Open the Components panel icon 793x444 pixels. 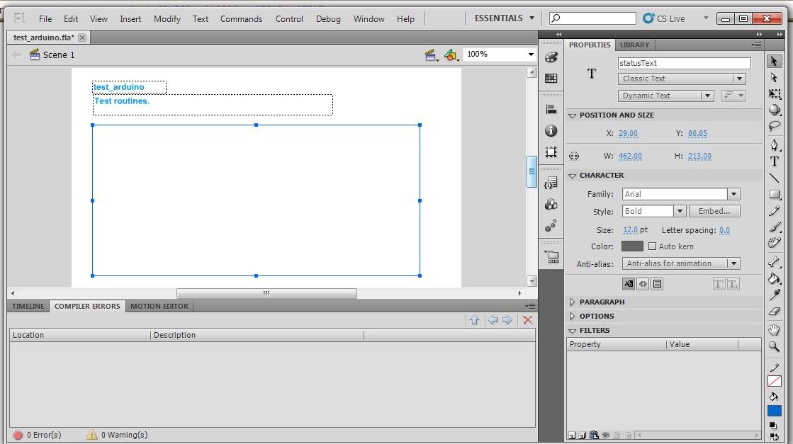click(x=551, y=204)
